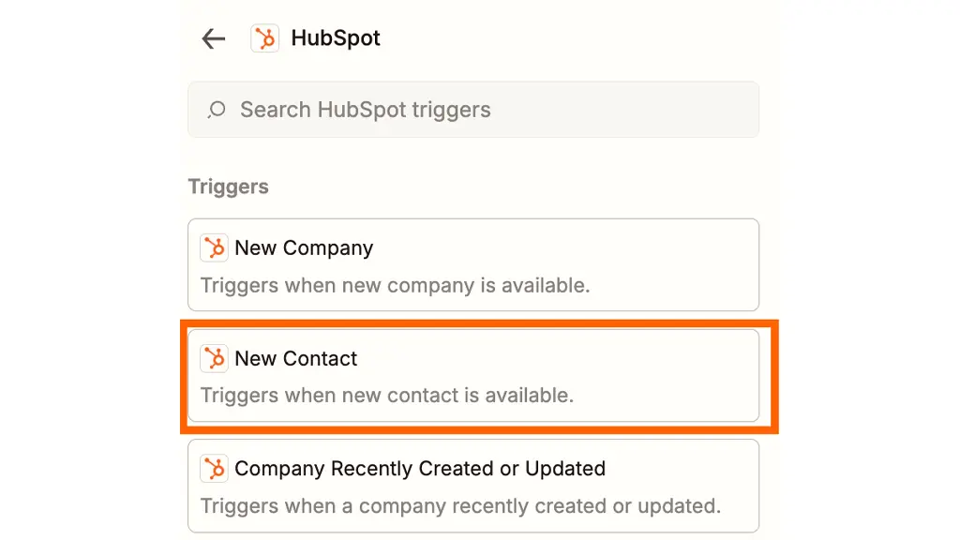Choose Company Recently Created or Updated title
960x540 pixels.
click(420, 469)
